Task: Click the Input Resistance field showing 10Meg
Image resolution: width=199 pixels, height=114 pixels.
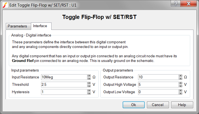Action: (64, 77)
